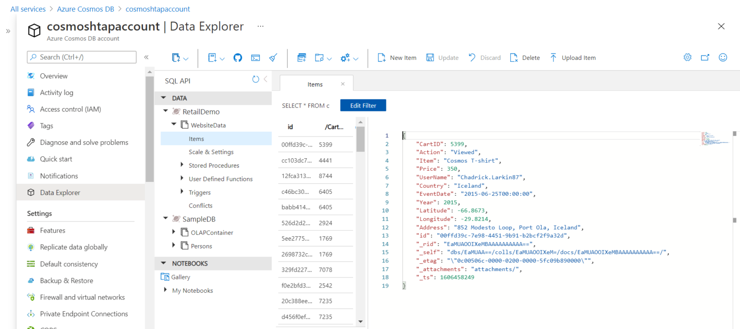Screen dimensions: 740x329
Task: Open Data Explorer in full screen icon
Action: coord(705,57)
